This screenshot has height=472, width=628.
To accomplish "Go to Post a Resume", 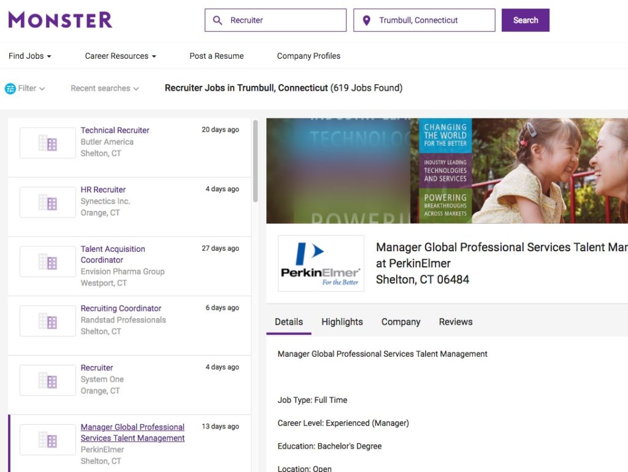I will [216, 56].
